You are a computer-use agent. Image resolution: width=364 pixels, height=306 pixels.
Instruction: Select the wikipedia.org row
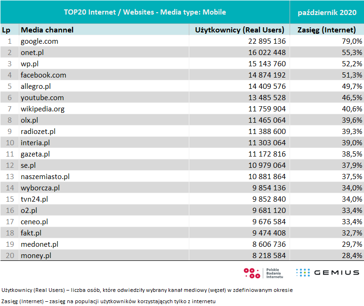[x=42, y=109]
